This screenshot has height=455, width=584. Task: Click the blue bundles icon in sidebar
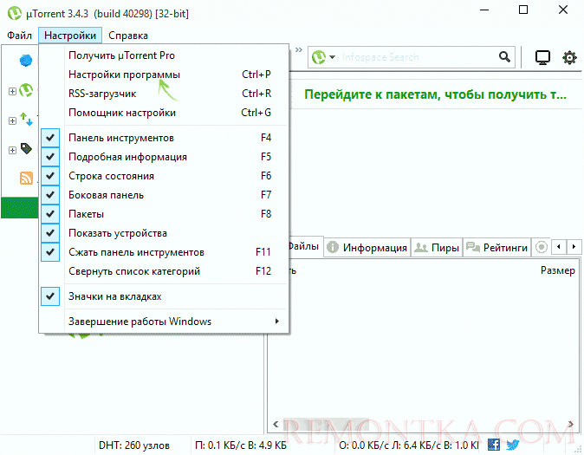click(26, 61)
